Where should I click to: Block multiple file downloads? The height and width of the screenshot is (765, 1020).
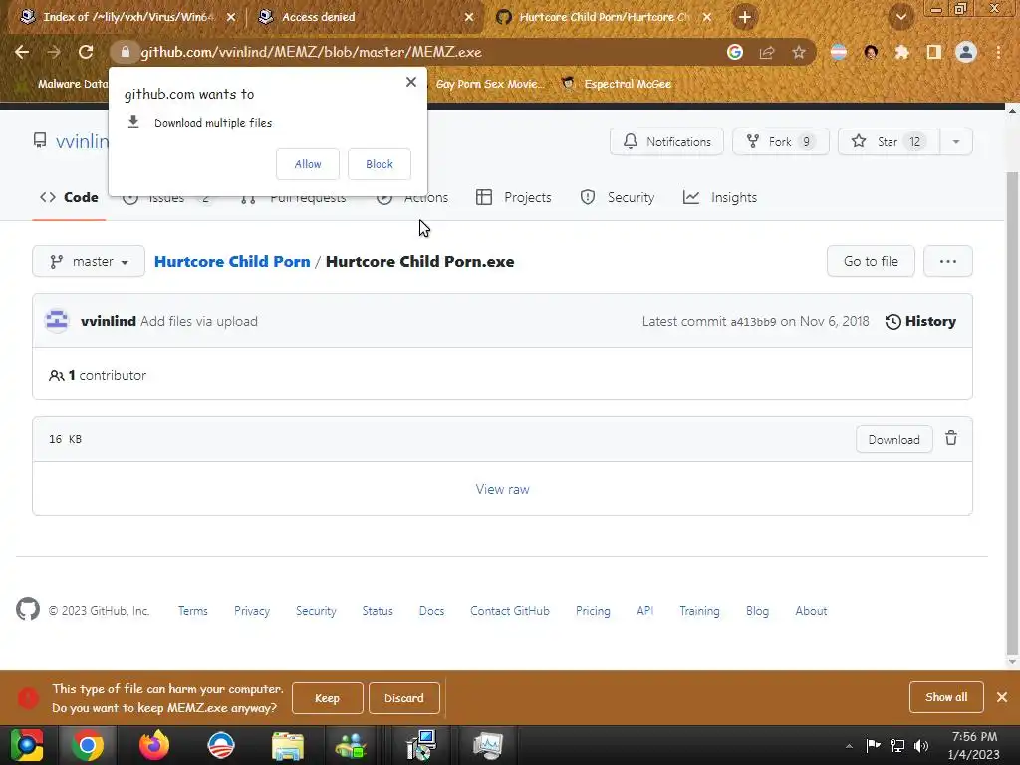[x=380, y=164]
